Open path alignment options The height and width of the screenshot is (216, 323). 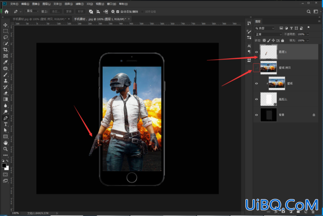coord(98,11)
